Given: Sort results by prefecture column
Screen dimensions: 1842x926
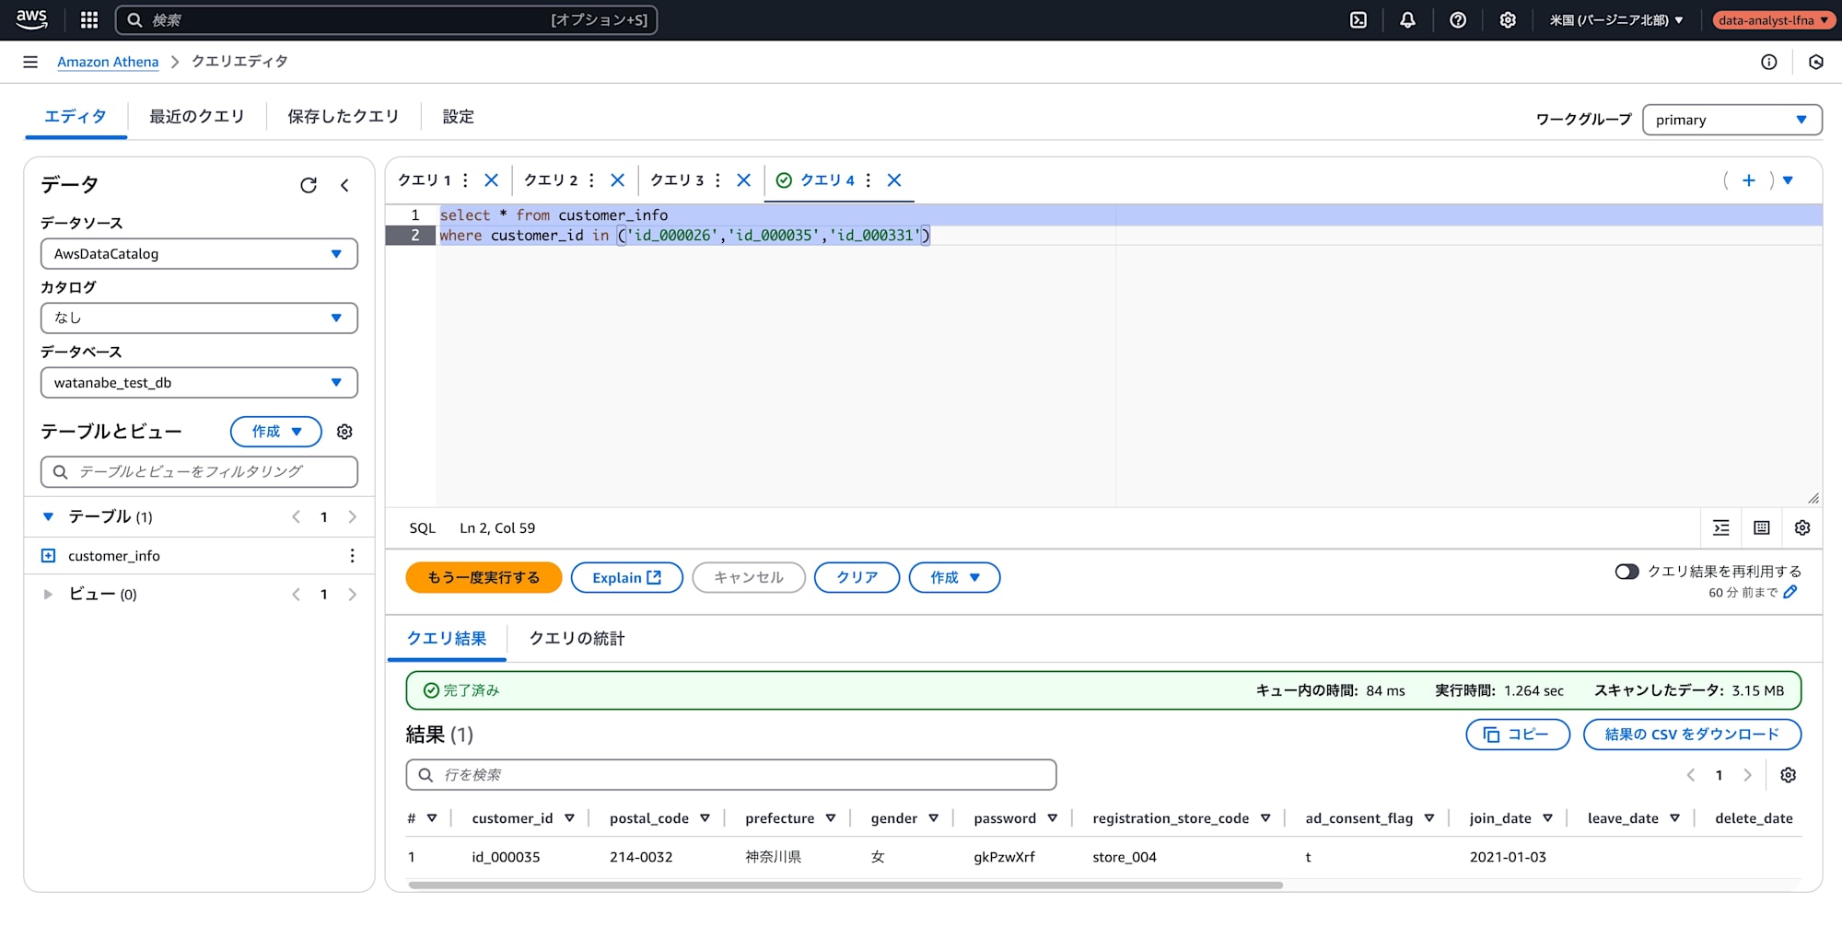Looking at the screenshot, I should (x=830, y=818).
